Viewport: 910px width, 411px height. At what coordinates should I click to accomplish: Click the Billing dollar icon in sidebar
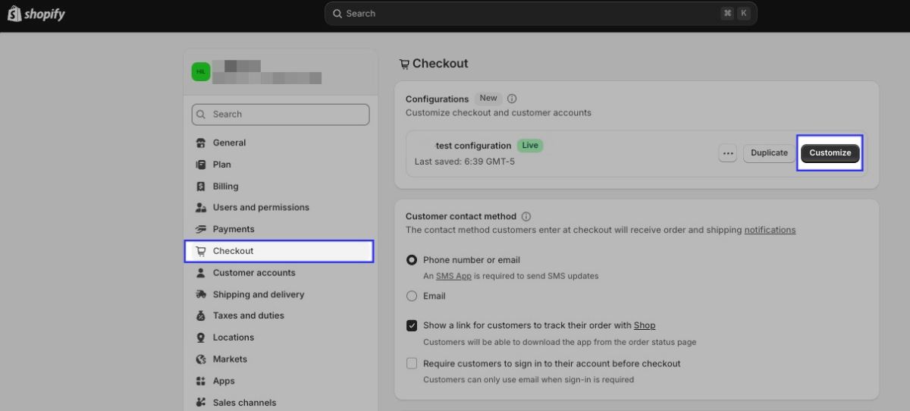tap(201, 187)
